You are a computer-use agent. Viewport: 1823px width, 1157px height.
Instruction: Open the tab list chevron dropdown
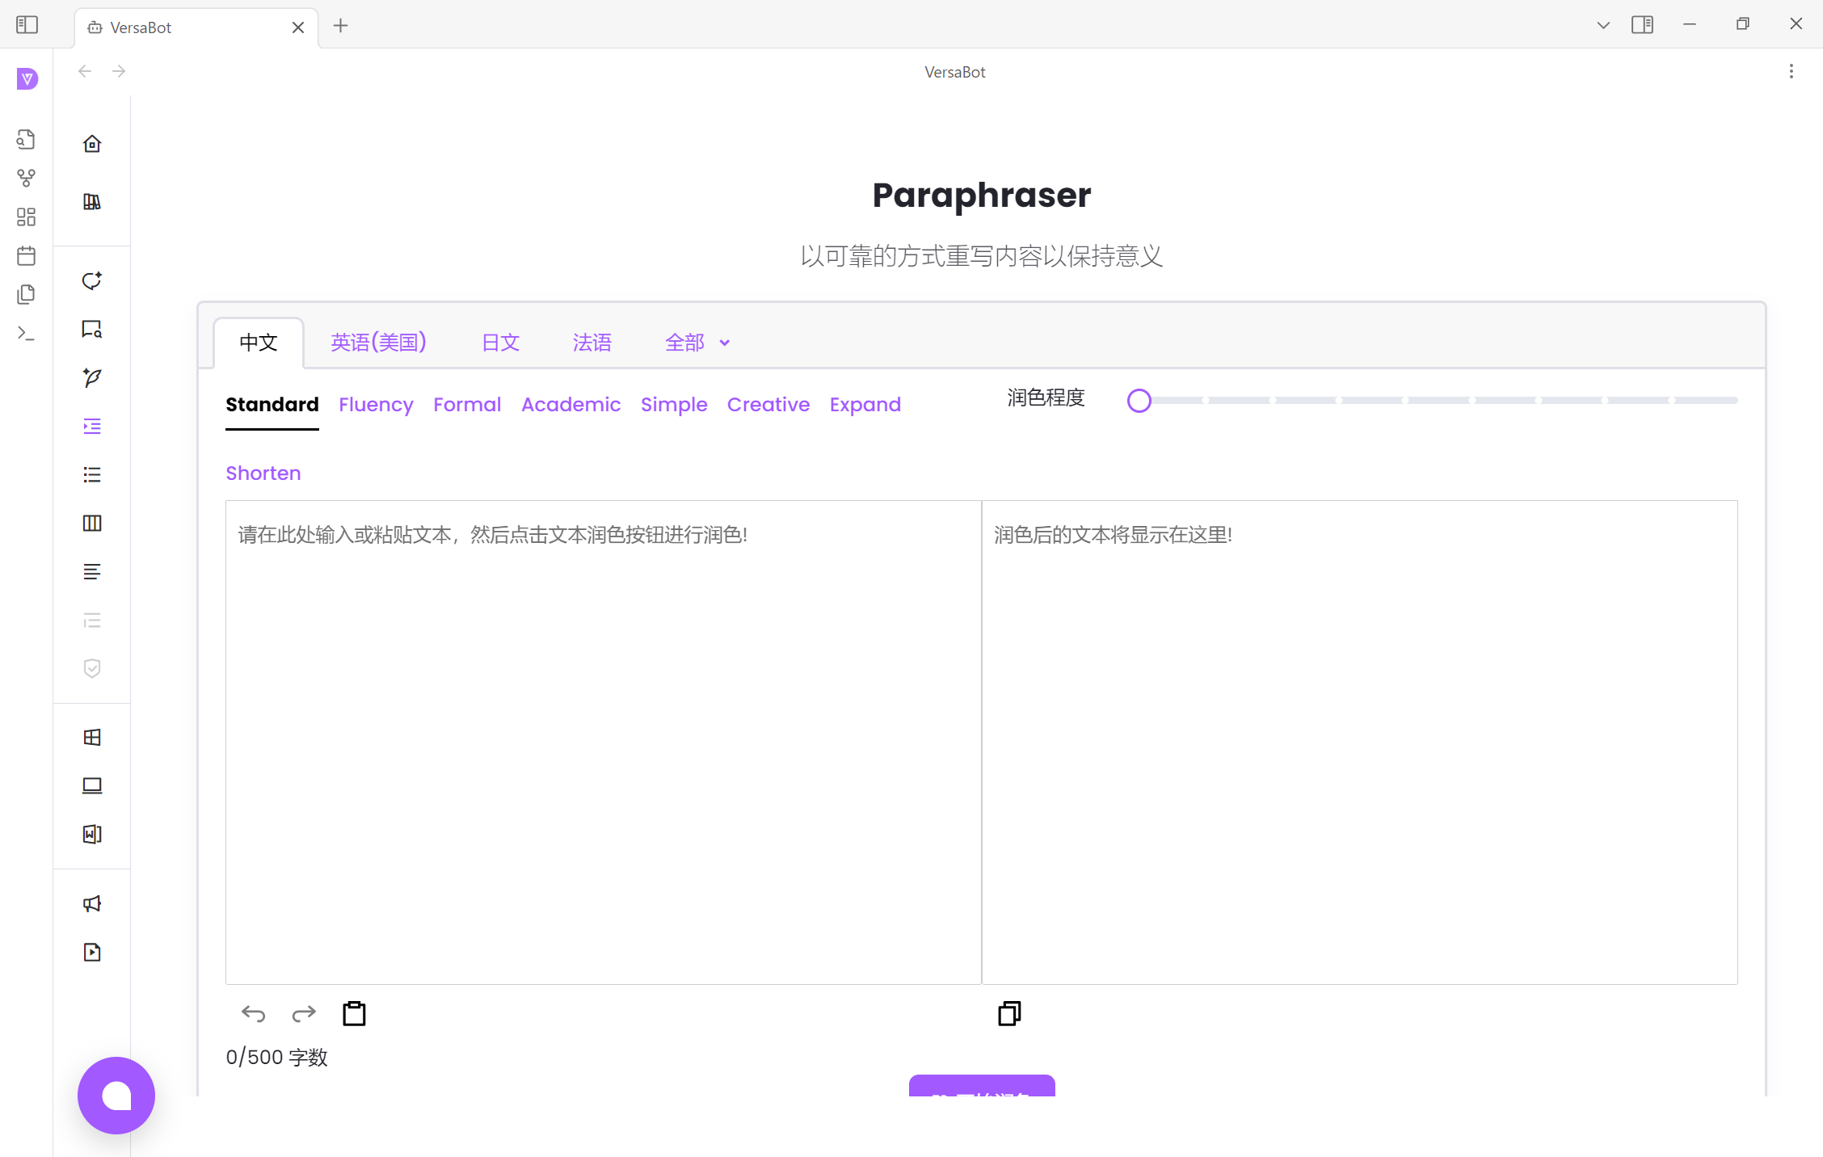tap(1603, 25)
